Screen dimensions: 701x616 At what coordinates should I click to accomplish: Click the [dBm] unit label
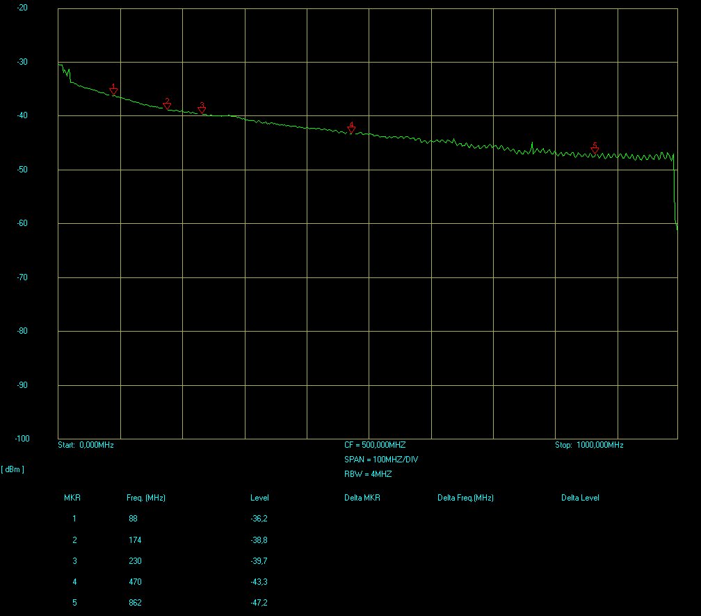pos(13,469)
